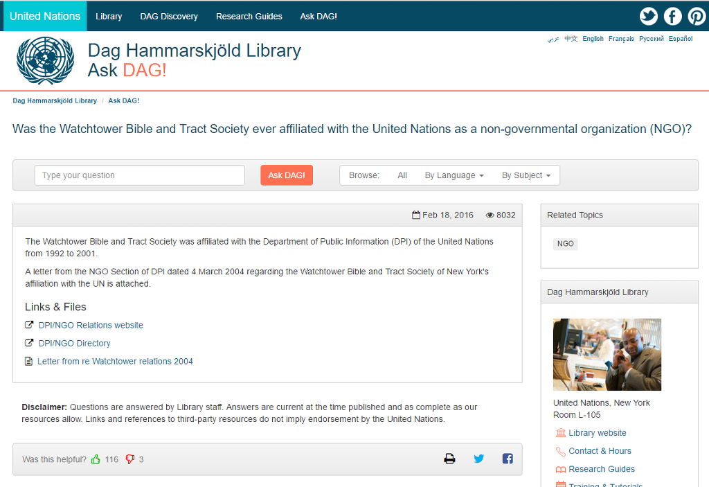
Task: Open the DAG Discovery menu item
Action: pos(169,17)
